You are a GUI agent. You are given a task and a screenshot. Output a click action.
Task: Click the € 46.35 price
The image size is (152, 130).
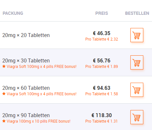point(101,33)
